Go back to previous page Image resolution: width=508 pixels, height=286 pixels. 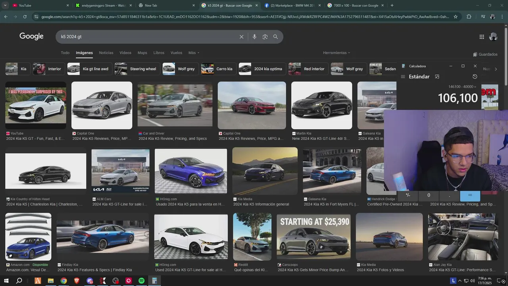[6, 17]
